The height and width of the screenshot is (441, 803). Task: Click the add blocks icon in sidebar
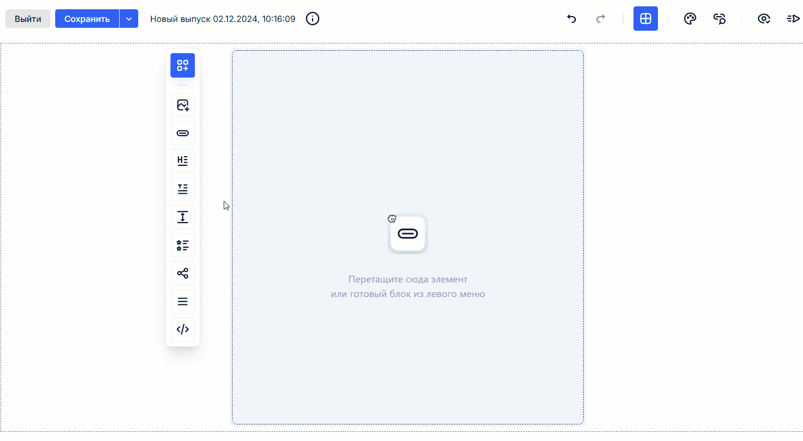coord(183,65)
